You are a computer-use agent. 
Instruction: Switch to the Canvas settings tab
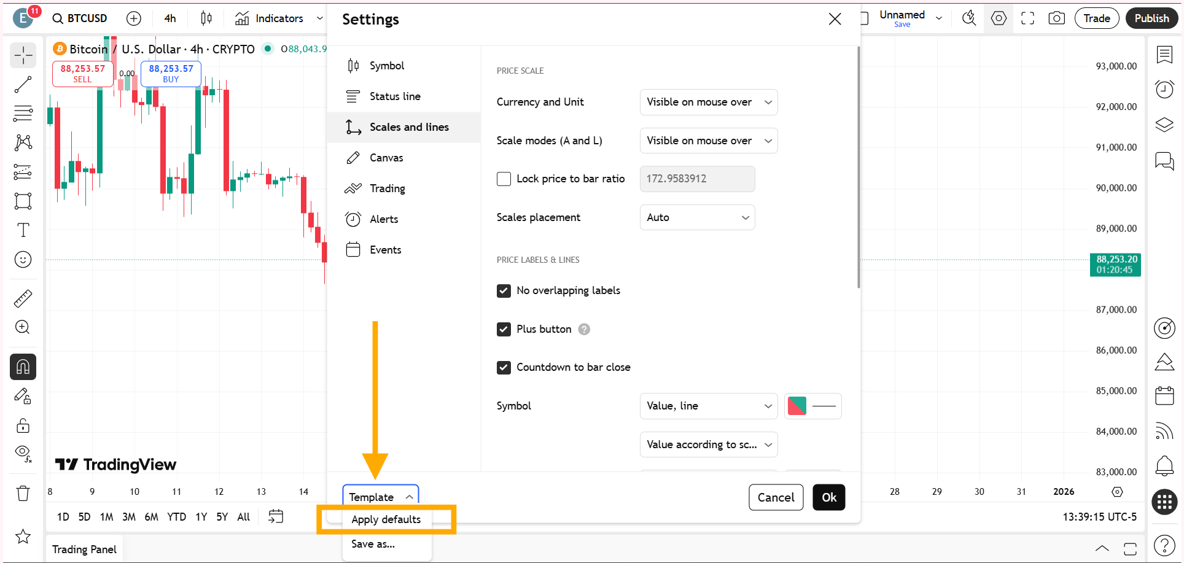[x=386, y=158]
